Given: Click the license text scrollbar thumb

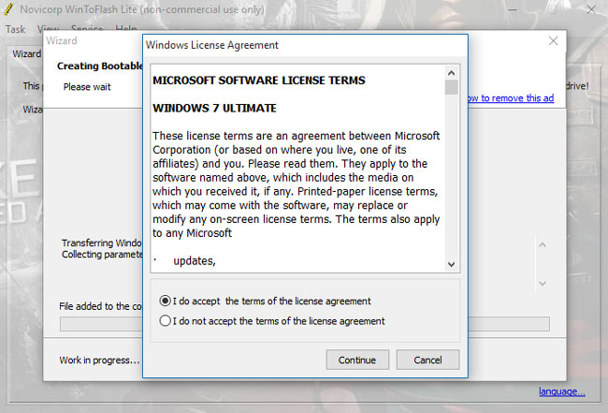Looking at the screenshot, I should pos(452,87).
